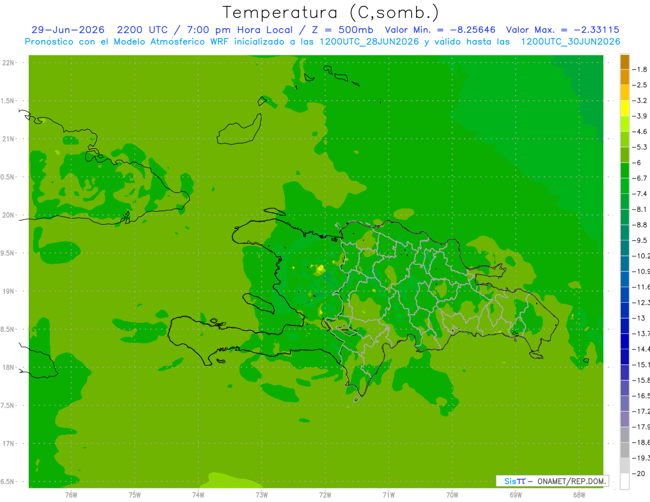Click the "1200UTC_30JUN2026" valid-until time
This screenshot has height=502, width=650.
click(x=570, y=42)
